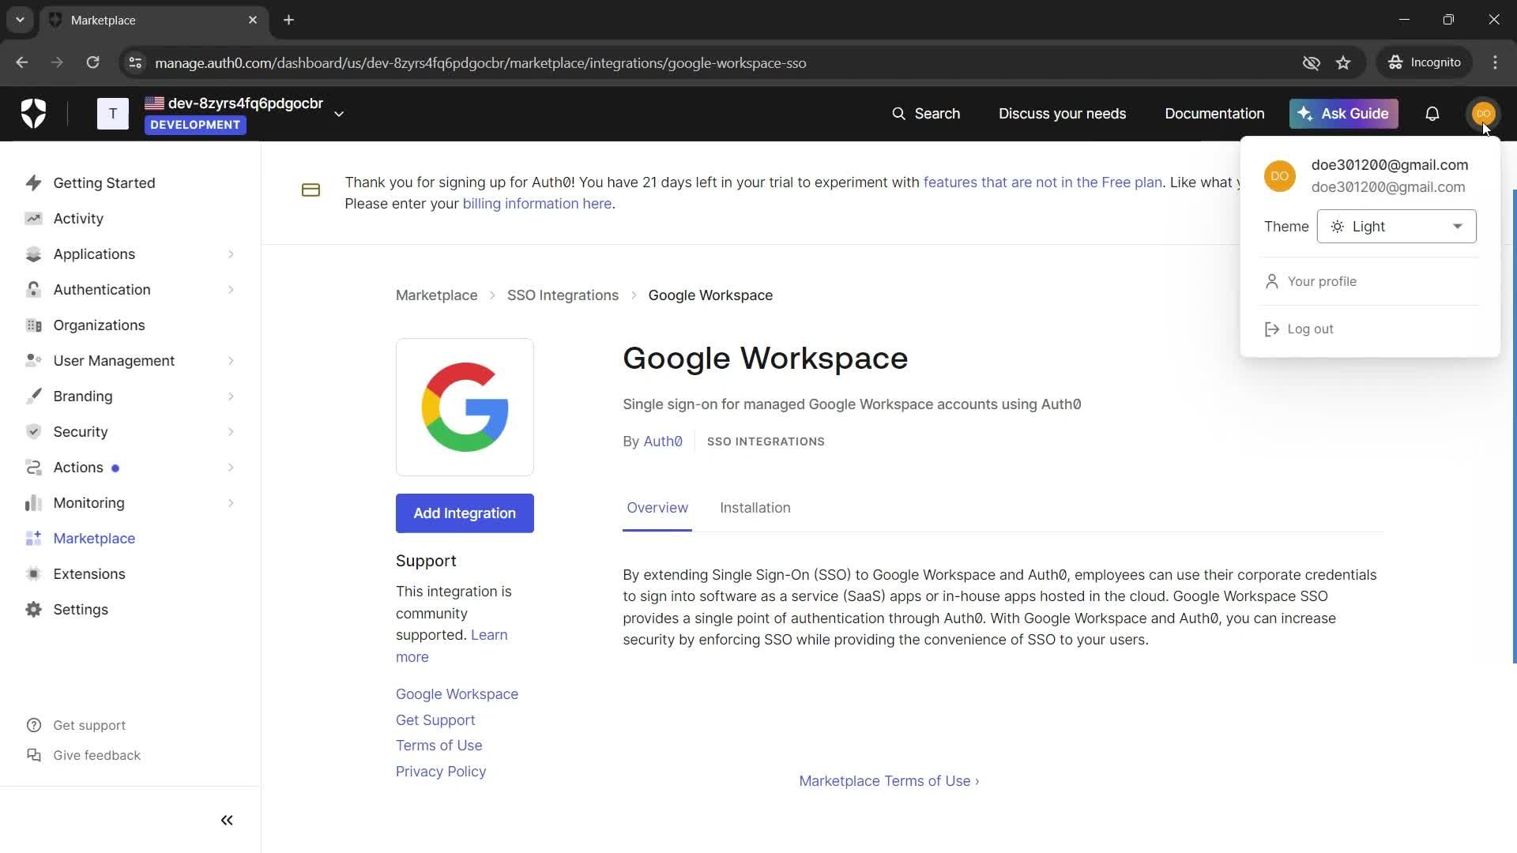This screenshot has width=1517, height=853.
Task: Click the Search magnifier in header
Action: coord(898,114)
